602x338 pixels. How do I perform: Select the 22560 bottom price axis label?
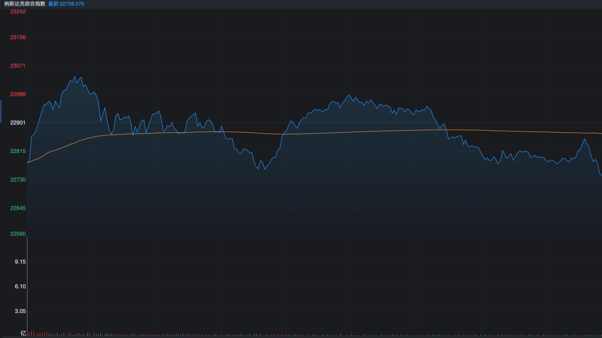pos(18,234)
